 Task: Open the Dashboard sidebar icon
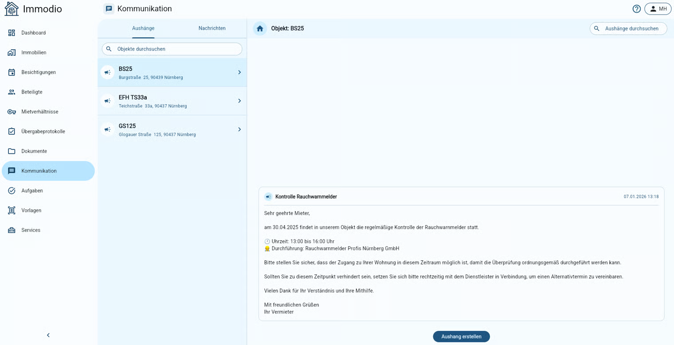12,33
